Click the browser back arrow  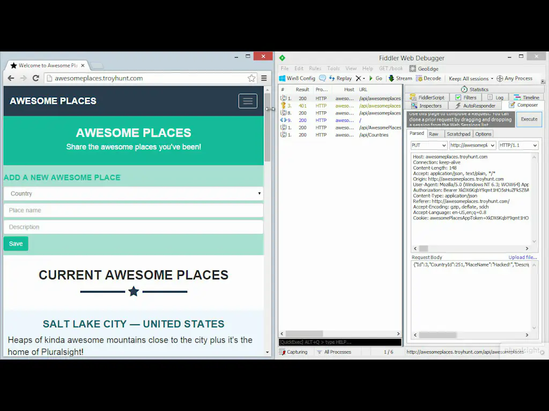pyautogui.click(x=11, y=78)
